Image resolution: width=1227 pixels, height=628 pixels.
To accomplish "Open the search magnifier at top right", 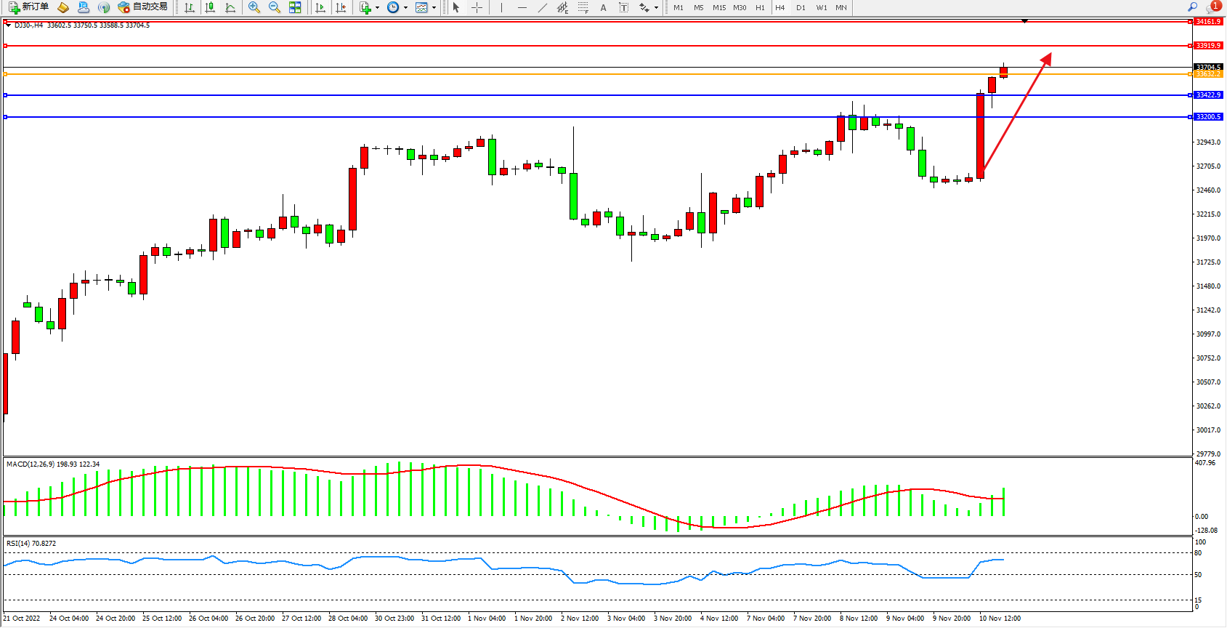I will tap(1192, 7).
